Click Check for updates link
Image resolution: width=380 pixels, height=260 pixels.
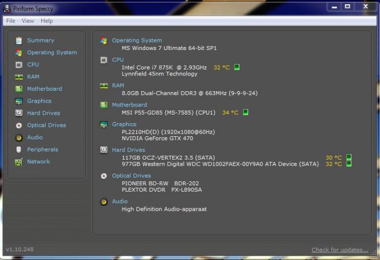pyautogui.click(x=340, y=250)
